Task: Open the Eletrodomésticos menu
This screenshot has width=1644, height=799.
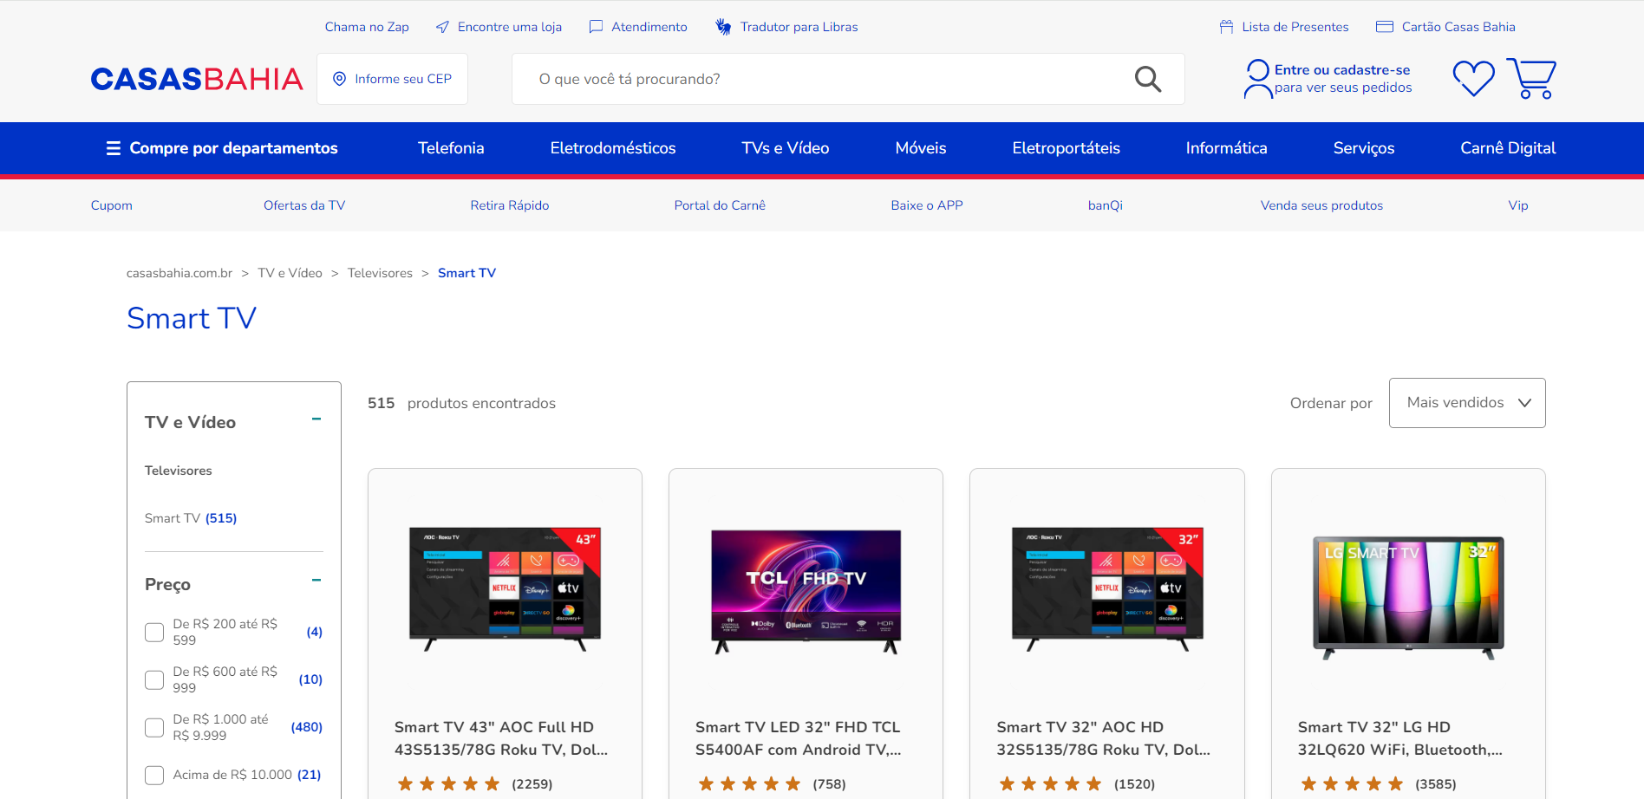Action: pyautogui.click(x=613, y=148)
